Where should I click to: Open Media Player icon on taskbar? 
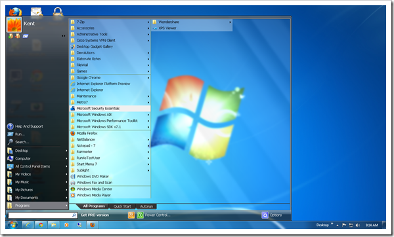(66, 225)
